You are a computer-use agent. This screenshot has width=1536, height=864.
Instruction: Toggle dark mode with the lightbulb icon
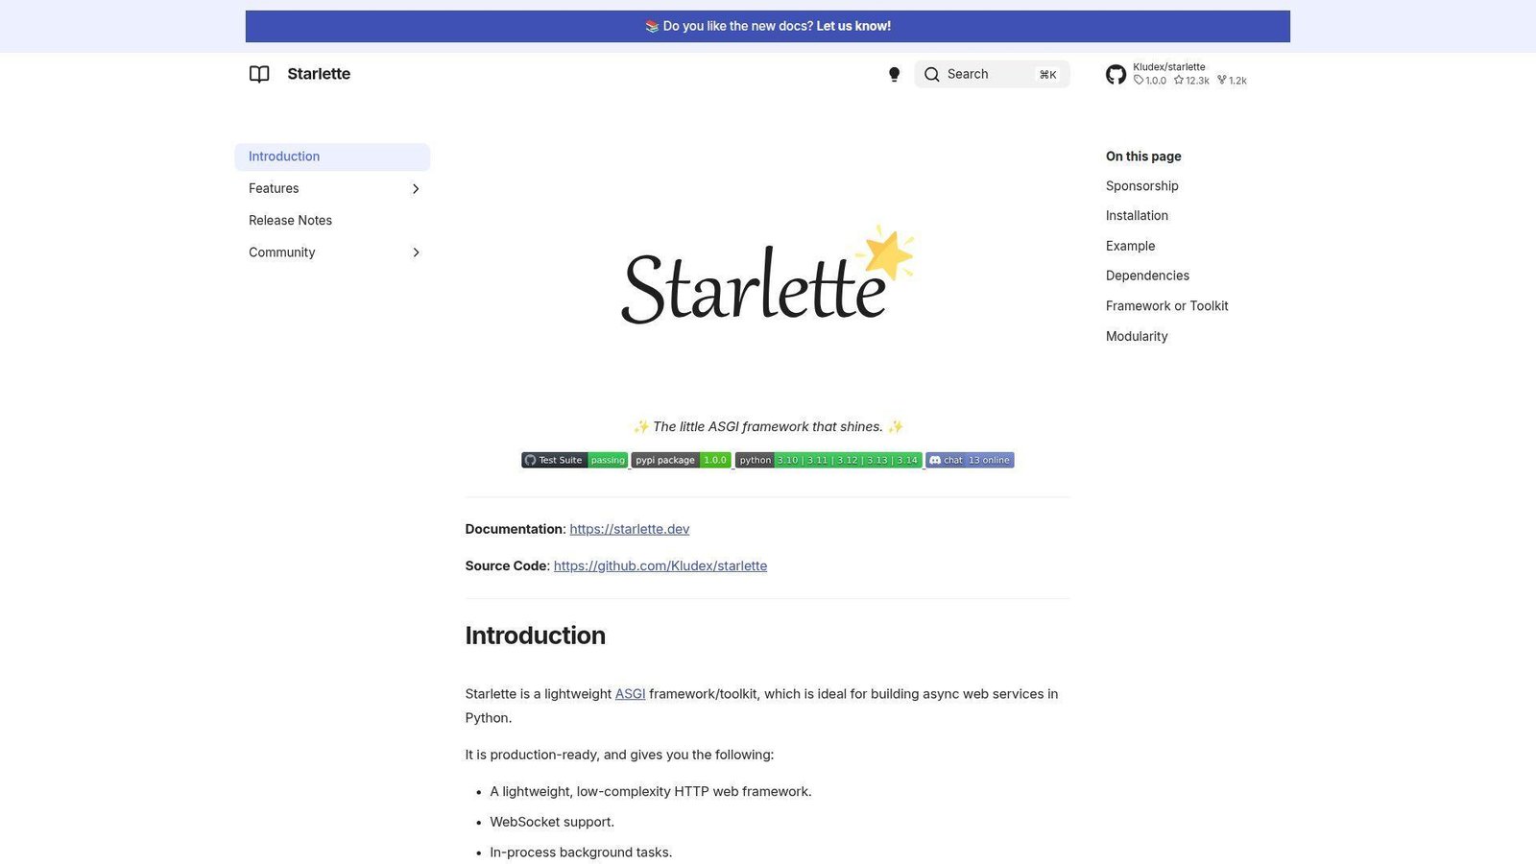(894, 74)
